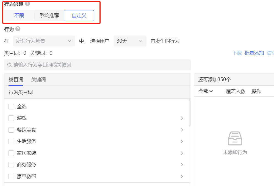Click the 未添加行为 placeholder text

pyautogui.click(x=235, y=152)
